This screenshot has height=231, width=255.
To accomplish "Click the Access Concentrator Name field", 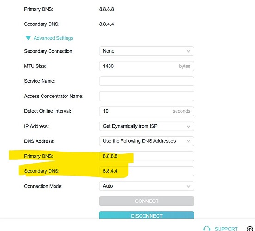I will 146,96.
